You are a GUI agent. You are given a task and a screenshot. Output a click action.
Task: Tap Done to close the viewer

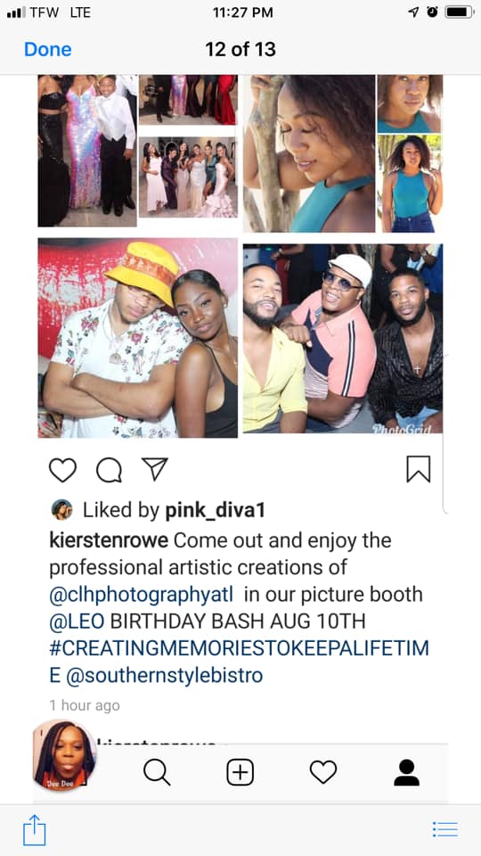[48, 49]
